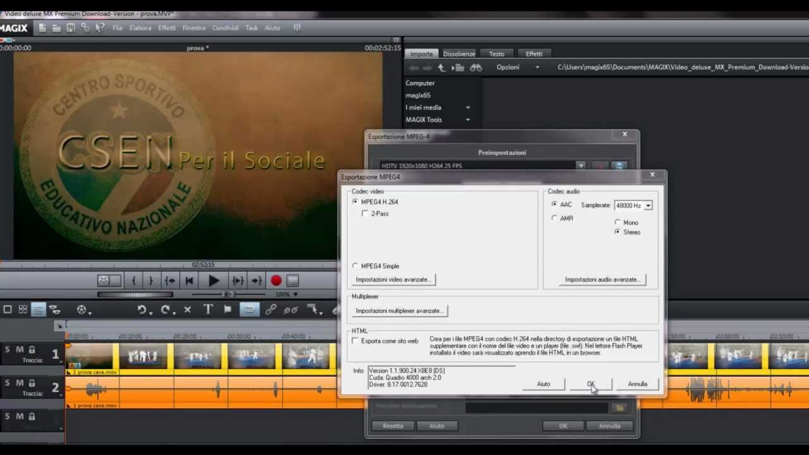809x455 pixels.
Task: Switch to the Testo tab
Action: tap(497, 54)
